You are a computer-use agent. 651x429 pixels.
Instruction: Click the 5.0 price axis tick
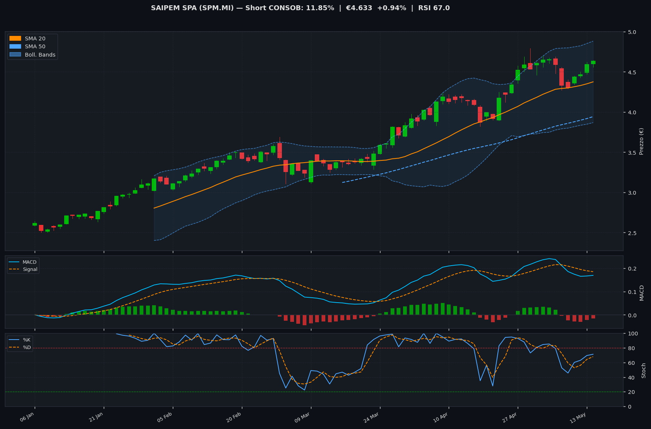tap(633, 32)
